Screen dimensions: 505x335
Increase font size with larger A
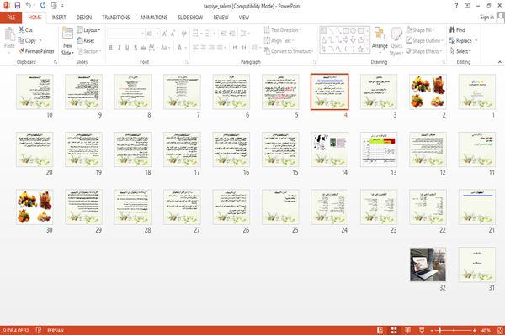pos(165,34)
